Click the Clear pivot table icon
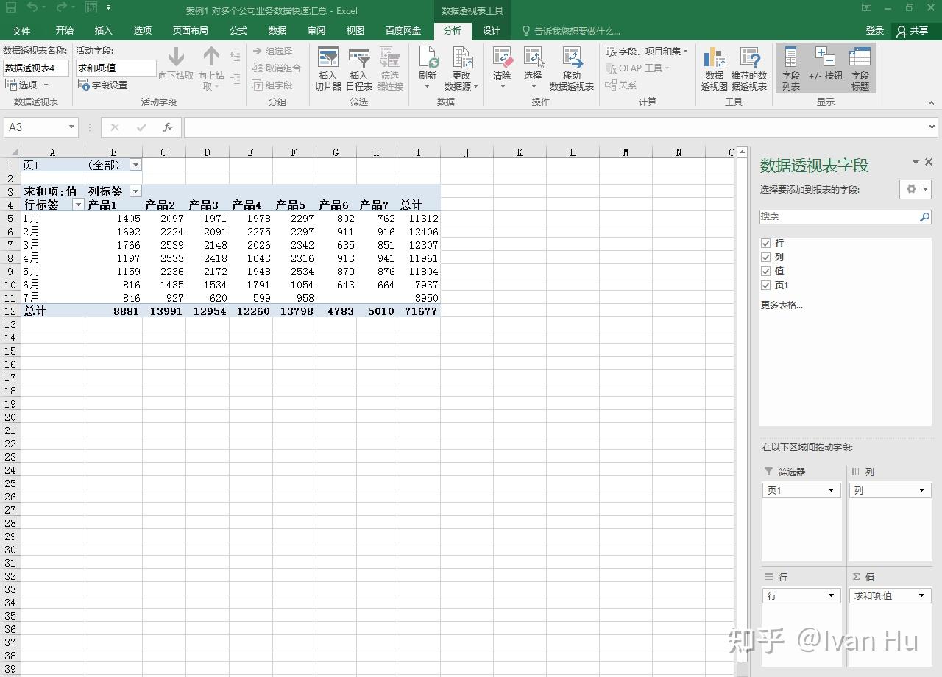Viewport: 942px width, 677px height. pos(502,59)
